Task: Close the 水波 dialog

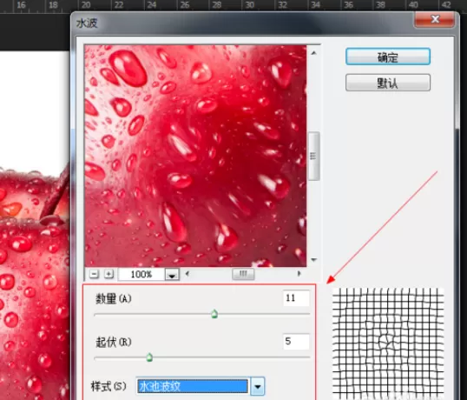Action: [x=435, y=20]
